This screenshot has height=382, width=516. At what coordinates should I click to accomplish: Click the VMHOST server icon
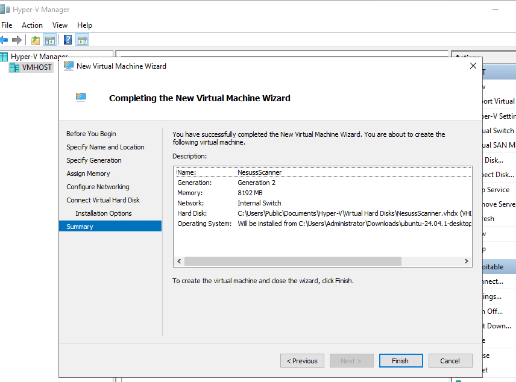pyautogui.click(x=14, y=67)
